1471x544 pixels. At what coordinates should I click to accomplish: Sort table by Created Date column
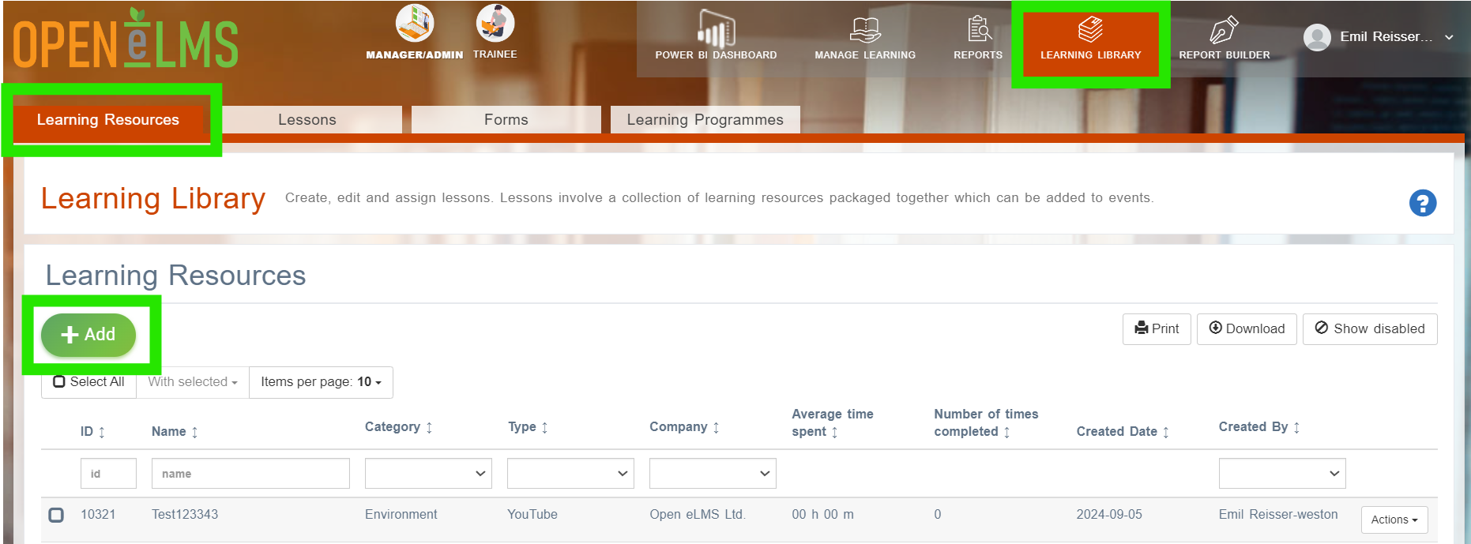[1123, 432]
